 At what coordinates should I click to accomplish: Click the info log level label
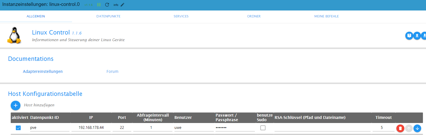tap(116, 5)
